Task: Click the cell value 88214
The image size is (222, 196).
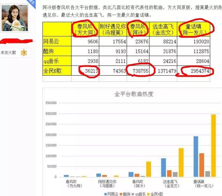Action: coord(169,41)
